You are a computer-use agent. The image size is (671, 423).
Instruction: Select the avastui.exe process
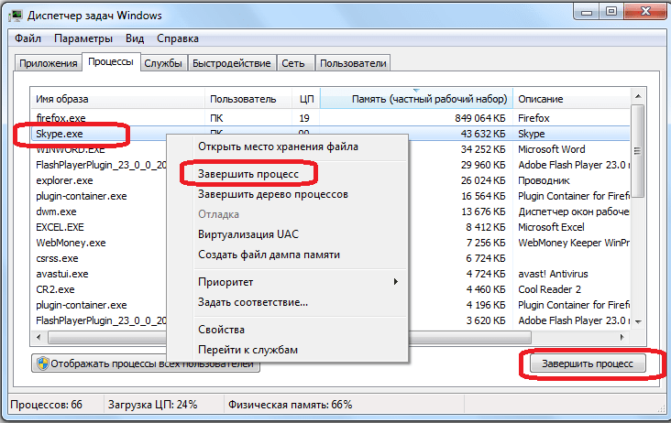pyautogui.click(x=62, y=274)
